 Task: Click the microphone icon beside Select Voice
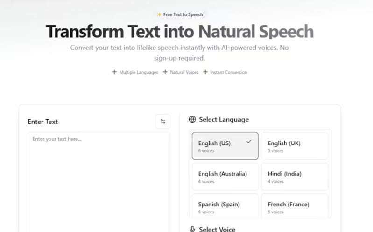[x=192, y=229]
